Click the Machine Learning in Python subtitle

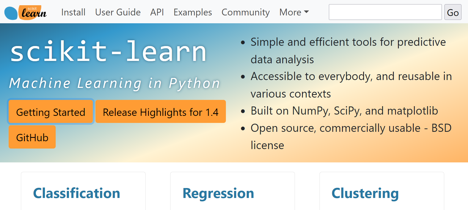pos(115,83)
